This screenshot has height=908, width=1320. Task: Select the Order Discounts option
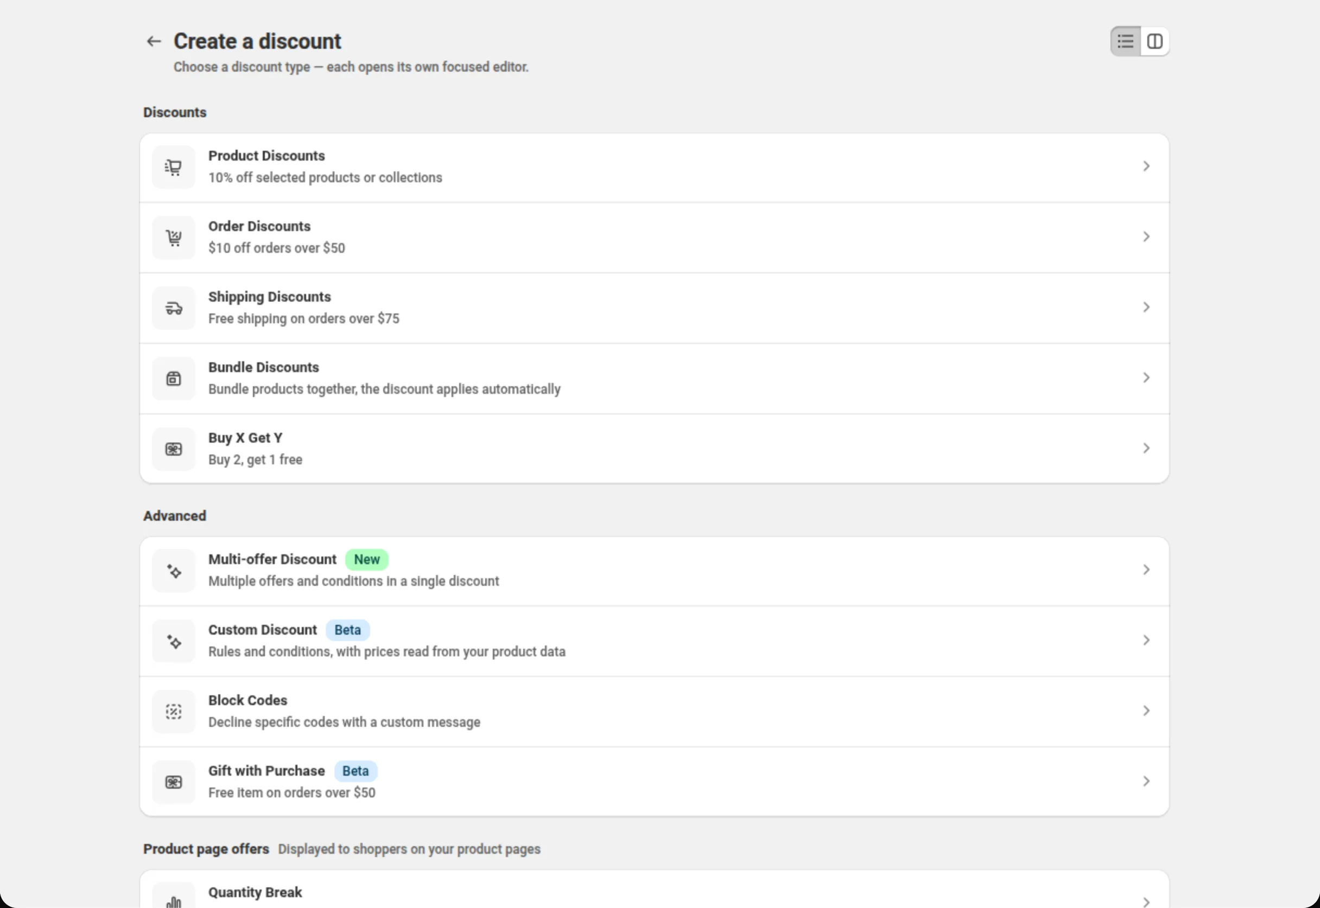(655, 237)
